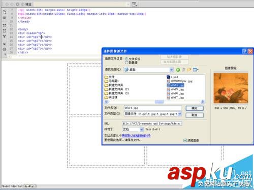This screenshot has height=190, width=254.
Task: Click the file list horizontal scrollbar thumb
Action: 160,101
